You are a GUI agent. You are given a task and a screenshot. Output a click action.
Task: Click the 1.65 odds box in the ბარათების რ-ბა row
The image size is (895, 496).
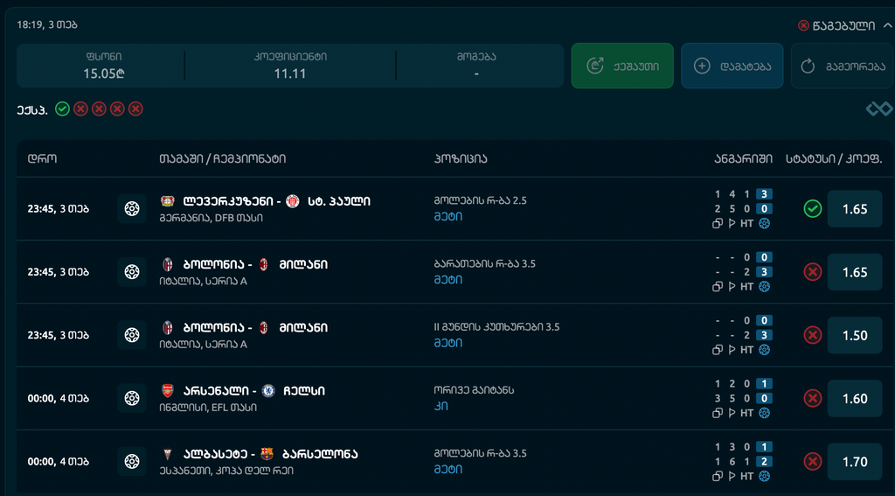click(855, 272)
